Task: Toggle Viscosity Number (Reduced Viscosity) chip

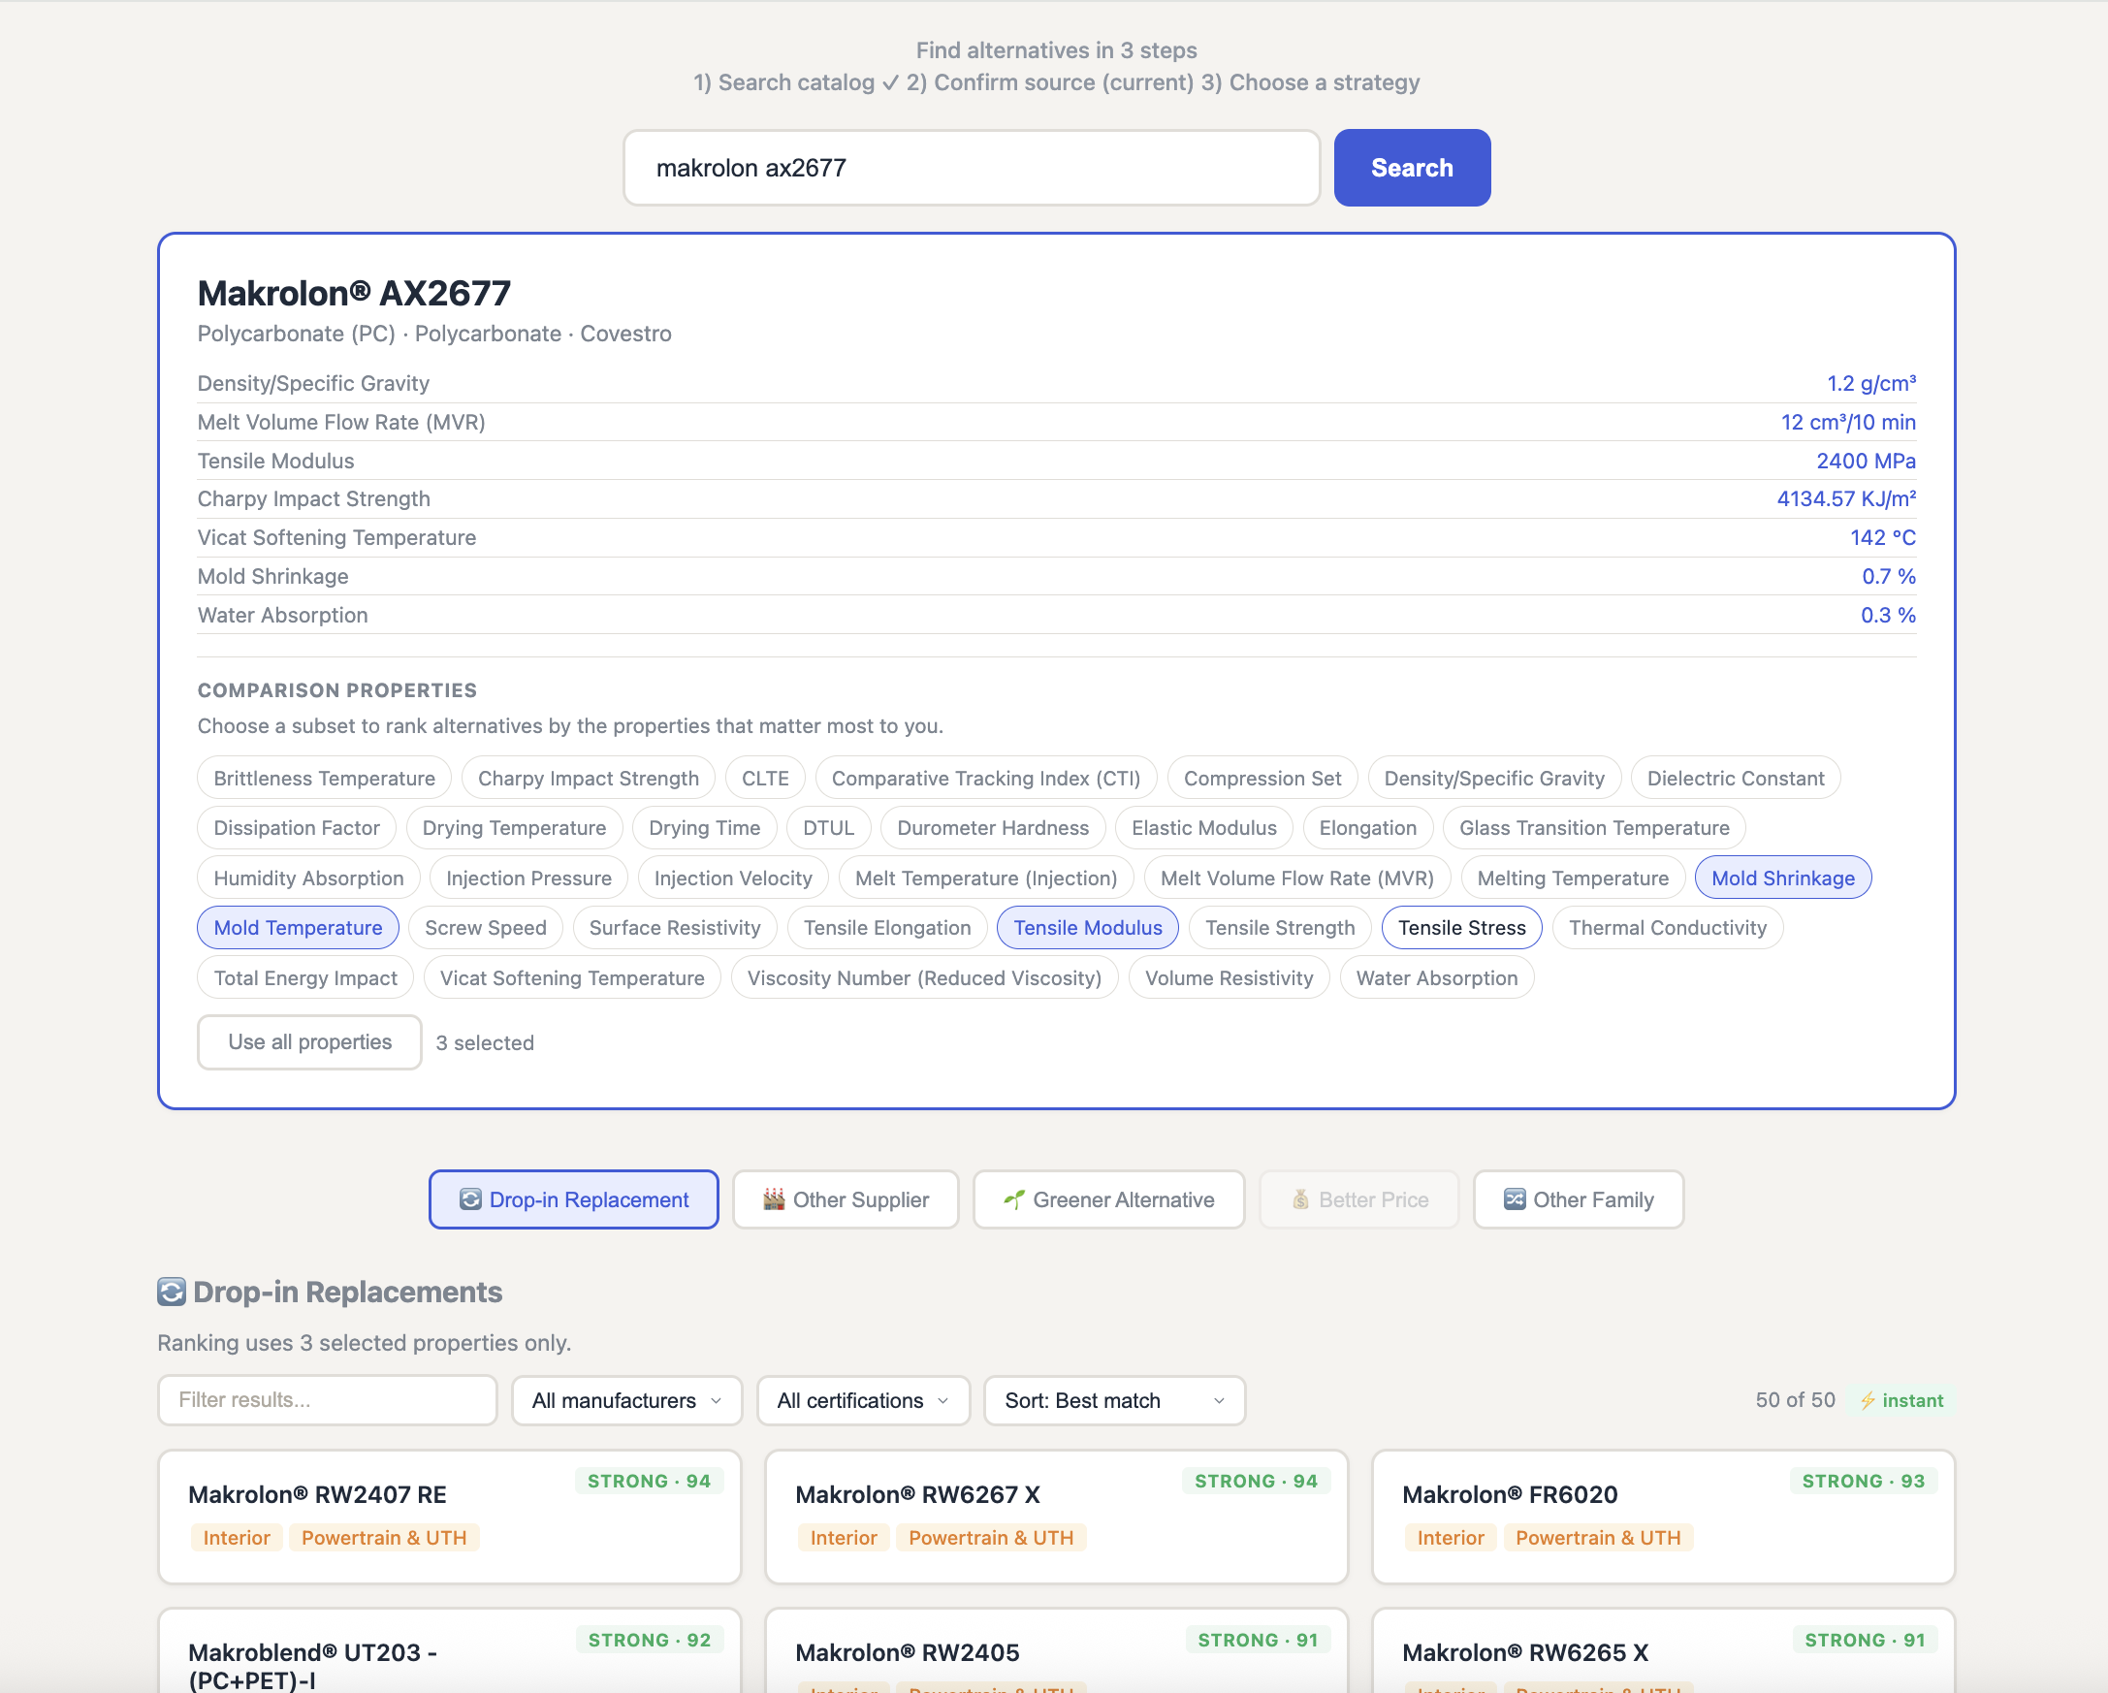Action: click(x=924, y=977)
